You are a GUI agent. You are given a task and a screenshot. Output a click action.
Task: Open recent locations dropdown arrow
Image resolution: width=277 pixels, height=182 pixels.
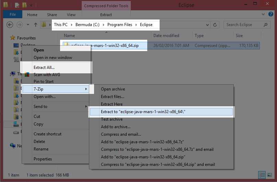click(x=28, y=25)
